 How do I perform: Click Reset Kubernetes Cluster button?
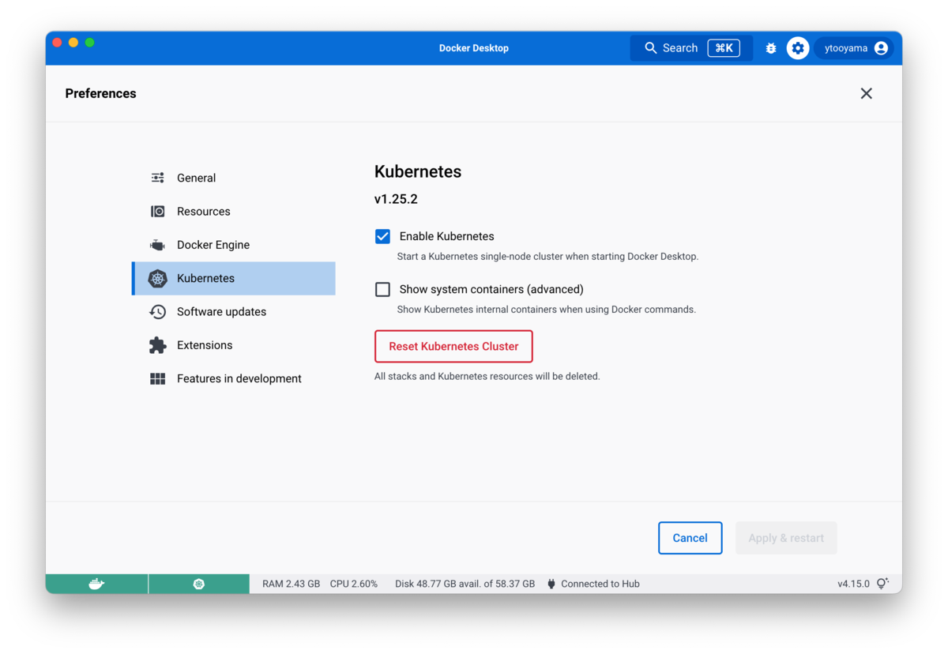click(x=453, y=346)
